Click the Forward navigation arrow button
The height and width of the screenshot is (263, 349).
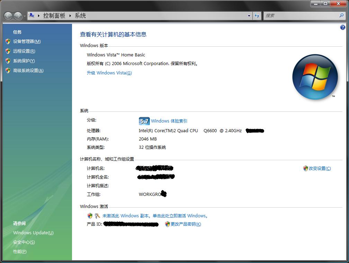pyautogui.click(x=18, y=16)
